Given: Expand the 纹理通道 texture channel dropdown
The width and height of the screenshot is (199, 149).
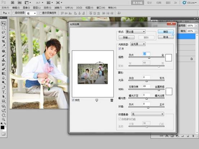Looking at the screenshot, I should pos(148,114).
